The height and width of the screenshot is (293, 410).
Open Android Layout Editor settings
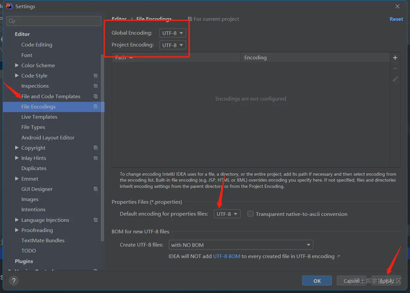click(48, 137)
